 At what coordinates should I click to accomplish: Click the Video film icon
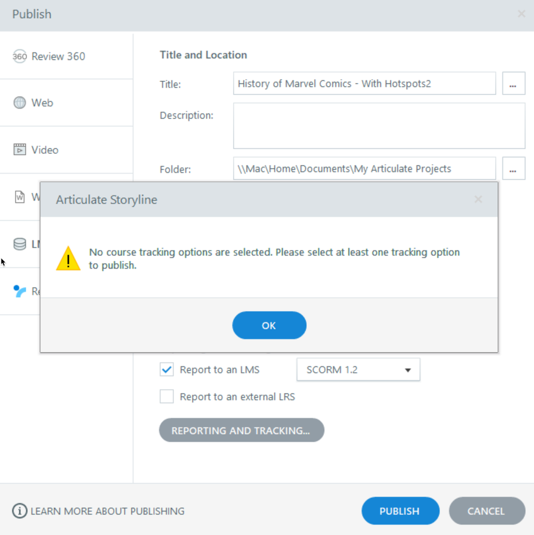[x=19, y=150]
